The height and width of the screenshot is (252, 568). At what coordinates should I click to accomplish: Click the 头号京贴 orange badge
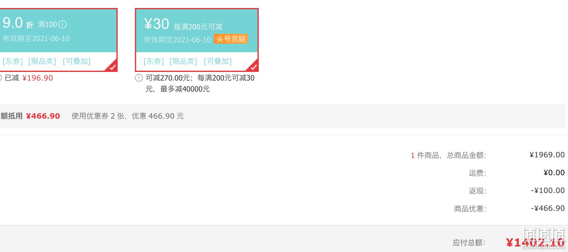pyautogui.click(x=231, y=39)
